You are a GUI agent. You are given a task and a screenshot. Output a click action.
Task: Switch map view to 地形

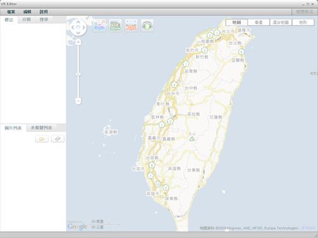(303, 22)
